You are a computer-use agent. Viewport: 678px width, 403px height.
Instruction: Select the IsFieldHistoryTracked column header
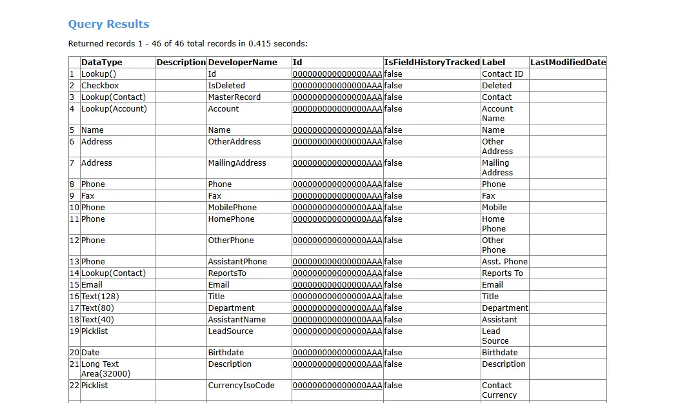tap(432, 63)
